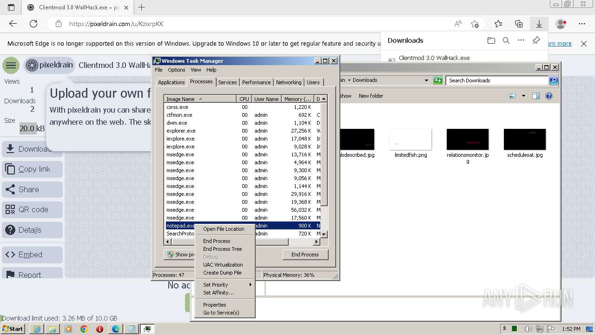Expand Explorer address bar history dropdown
This screenshot has height=335, width=595.
click(426, 80)
